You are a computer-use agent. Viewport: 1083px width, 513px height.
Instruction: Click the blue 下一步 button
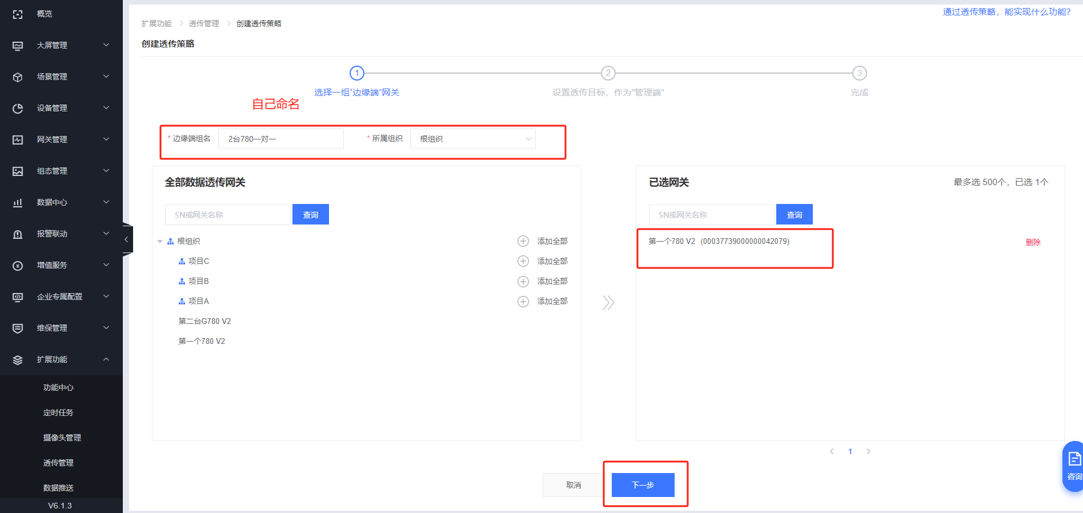pyautogui.click(x=643, y=485)
